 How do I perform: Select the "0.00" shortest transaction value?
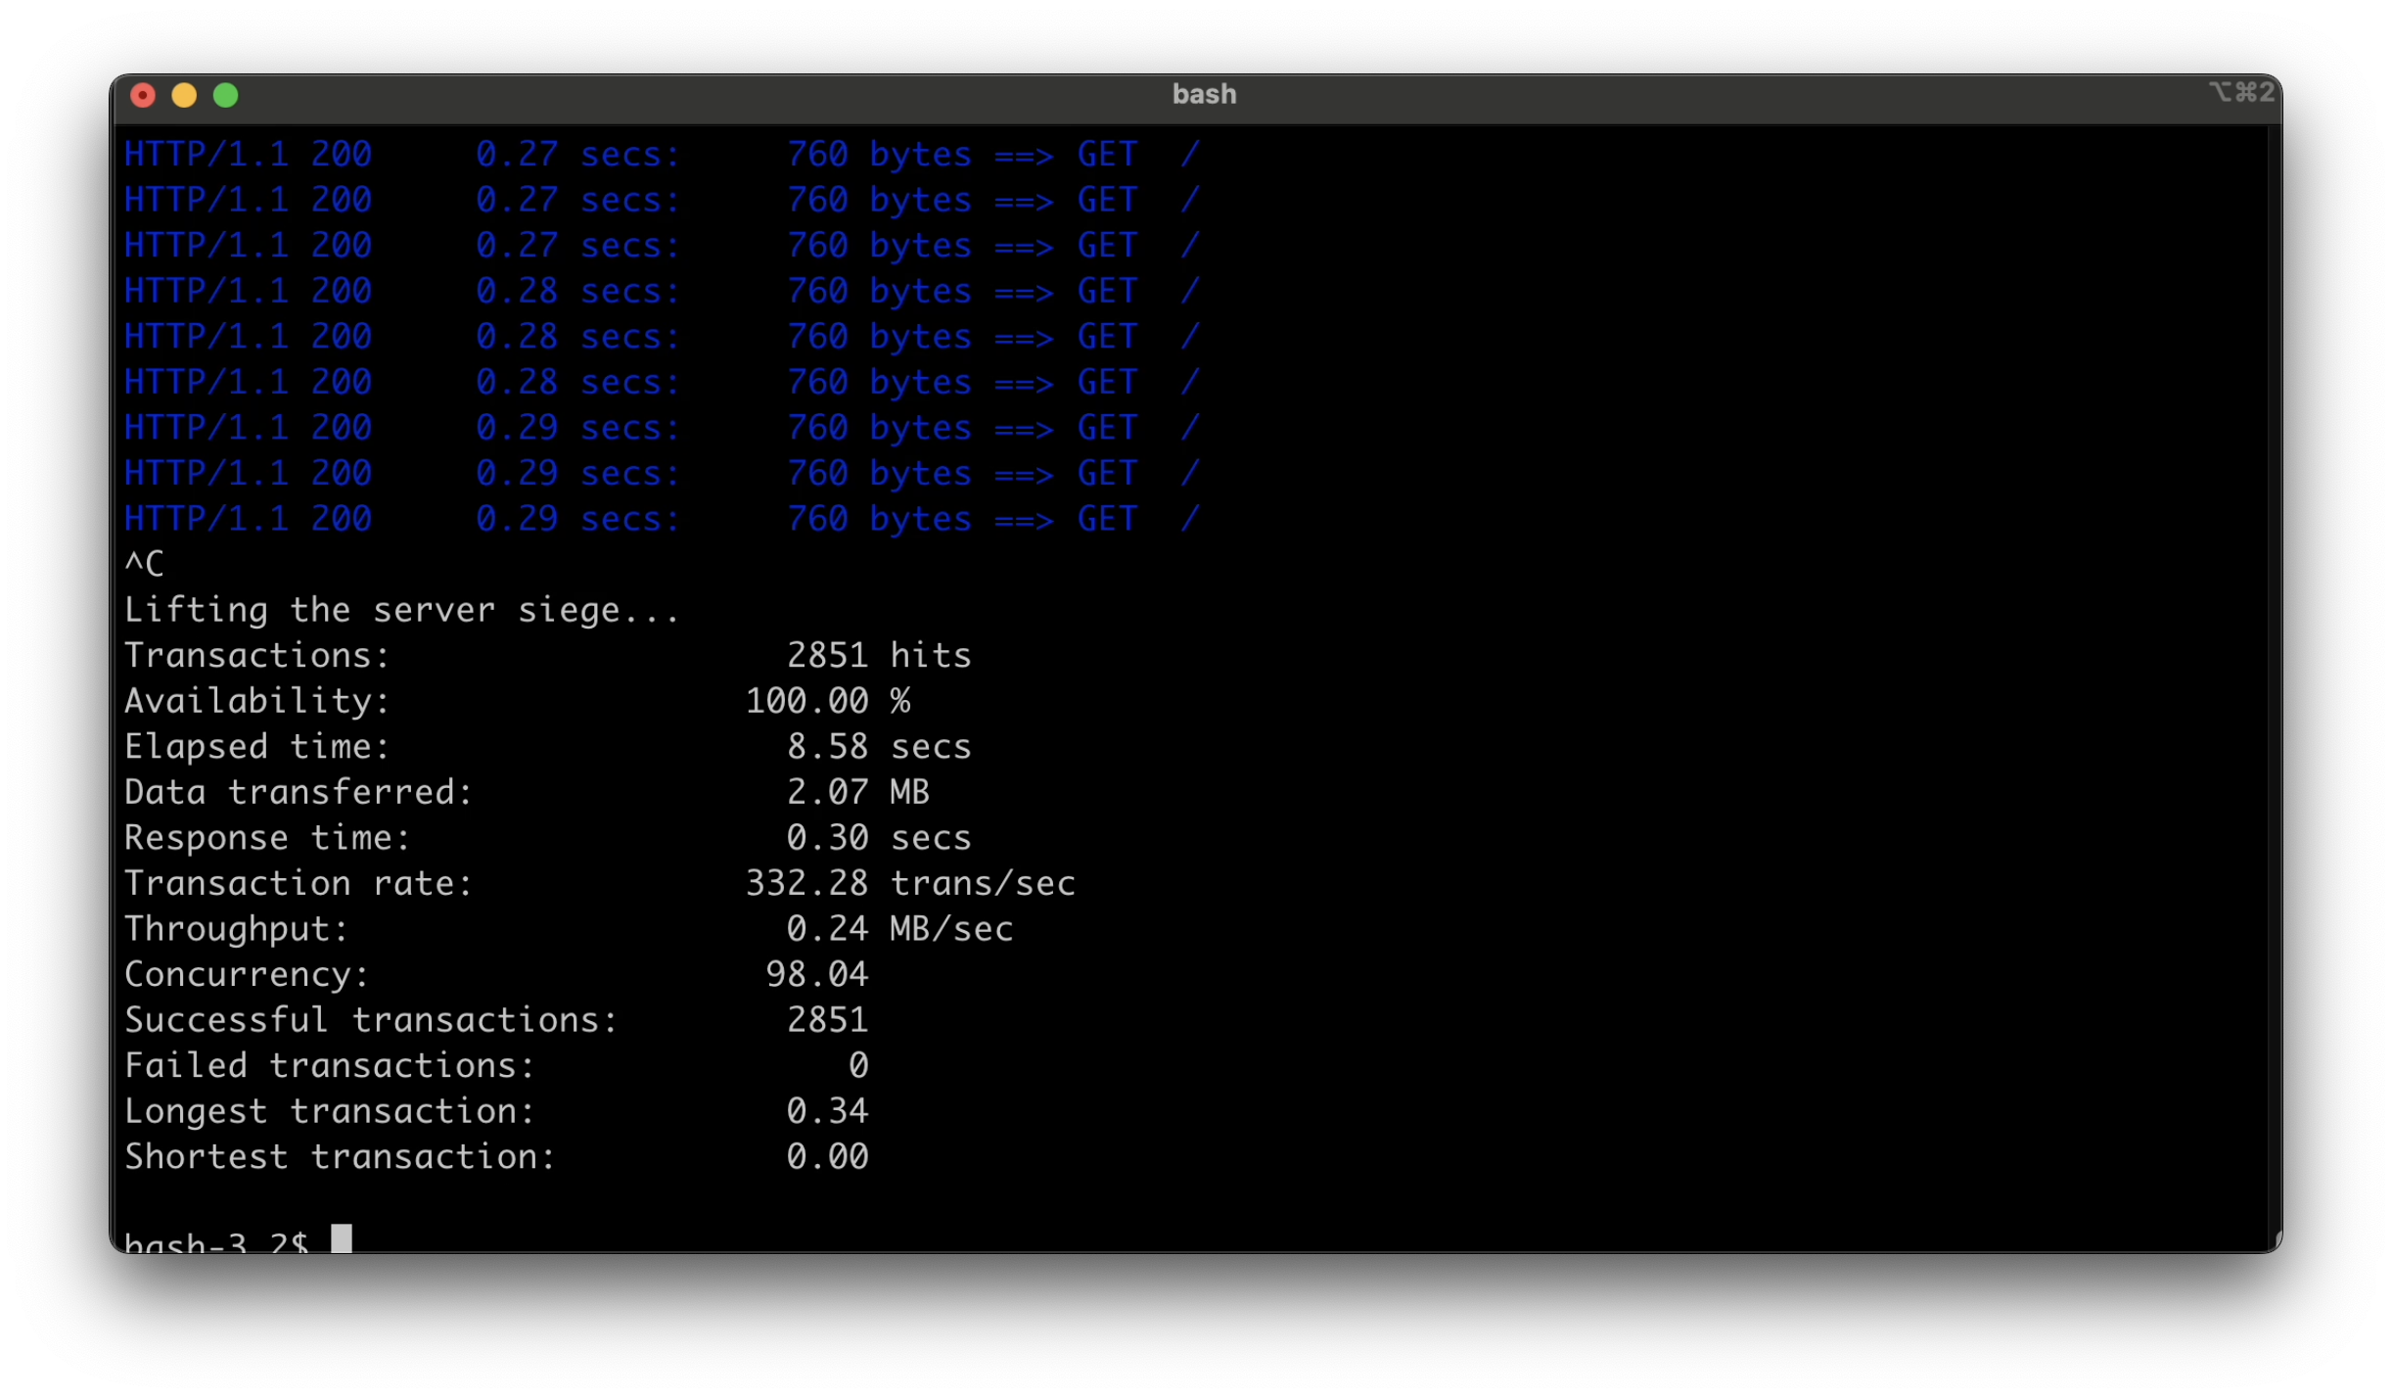coord(828,1157)
